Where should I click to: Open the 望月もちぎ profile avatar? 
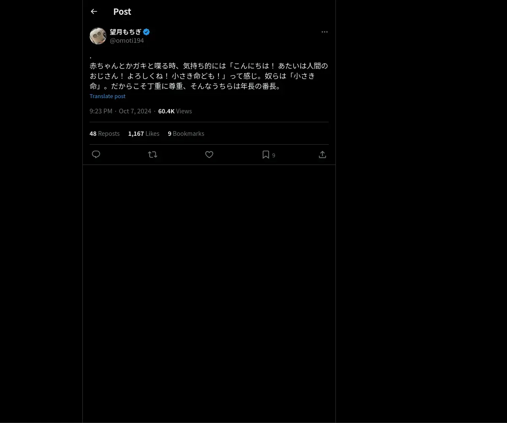coord(98,36)
